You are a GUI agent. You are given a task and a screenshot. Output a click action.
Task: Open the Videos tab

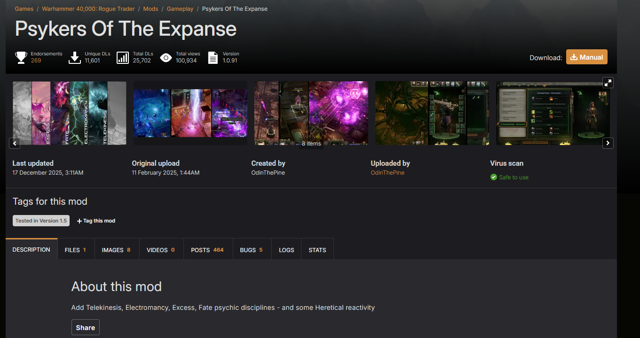[x=161, y=249]
